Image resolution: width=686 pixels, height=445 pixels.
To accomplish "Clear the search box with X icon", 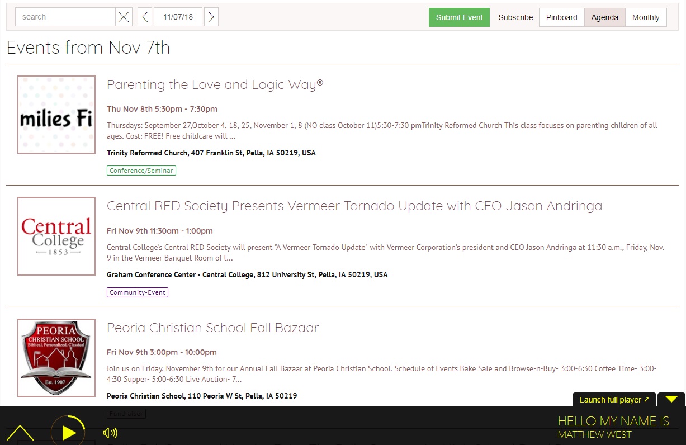I will (124, 17).
